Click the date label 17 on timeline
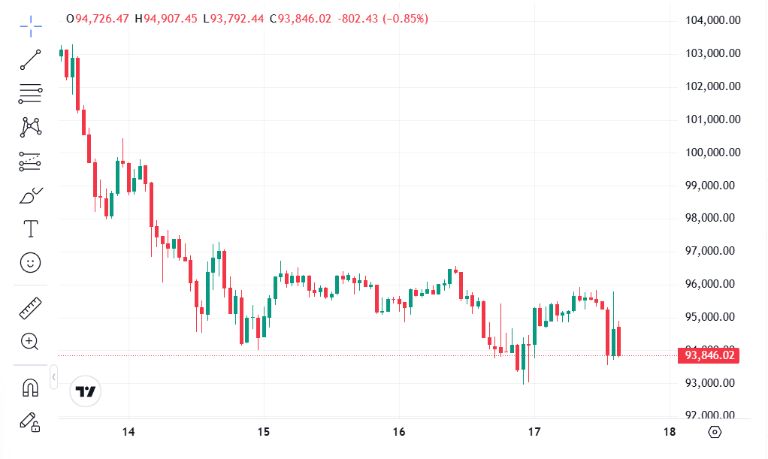 pos(535,433)
